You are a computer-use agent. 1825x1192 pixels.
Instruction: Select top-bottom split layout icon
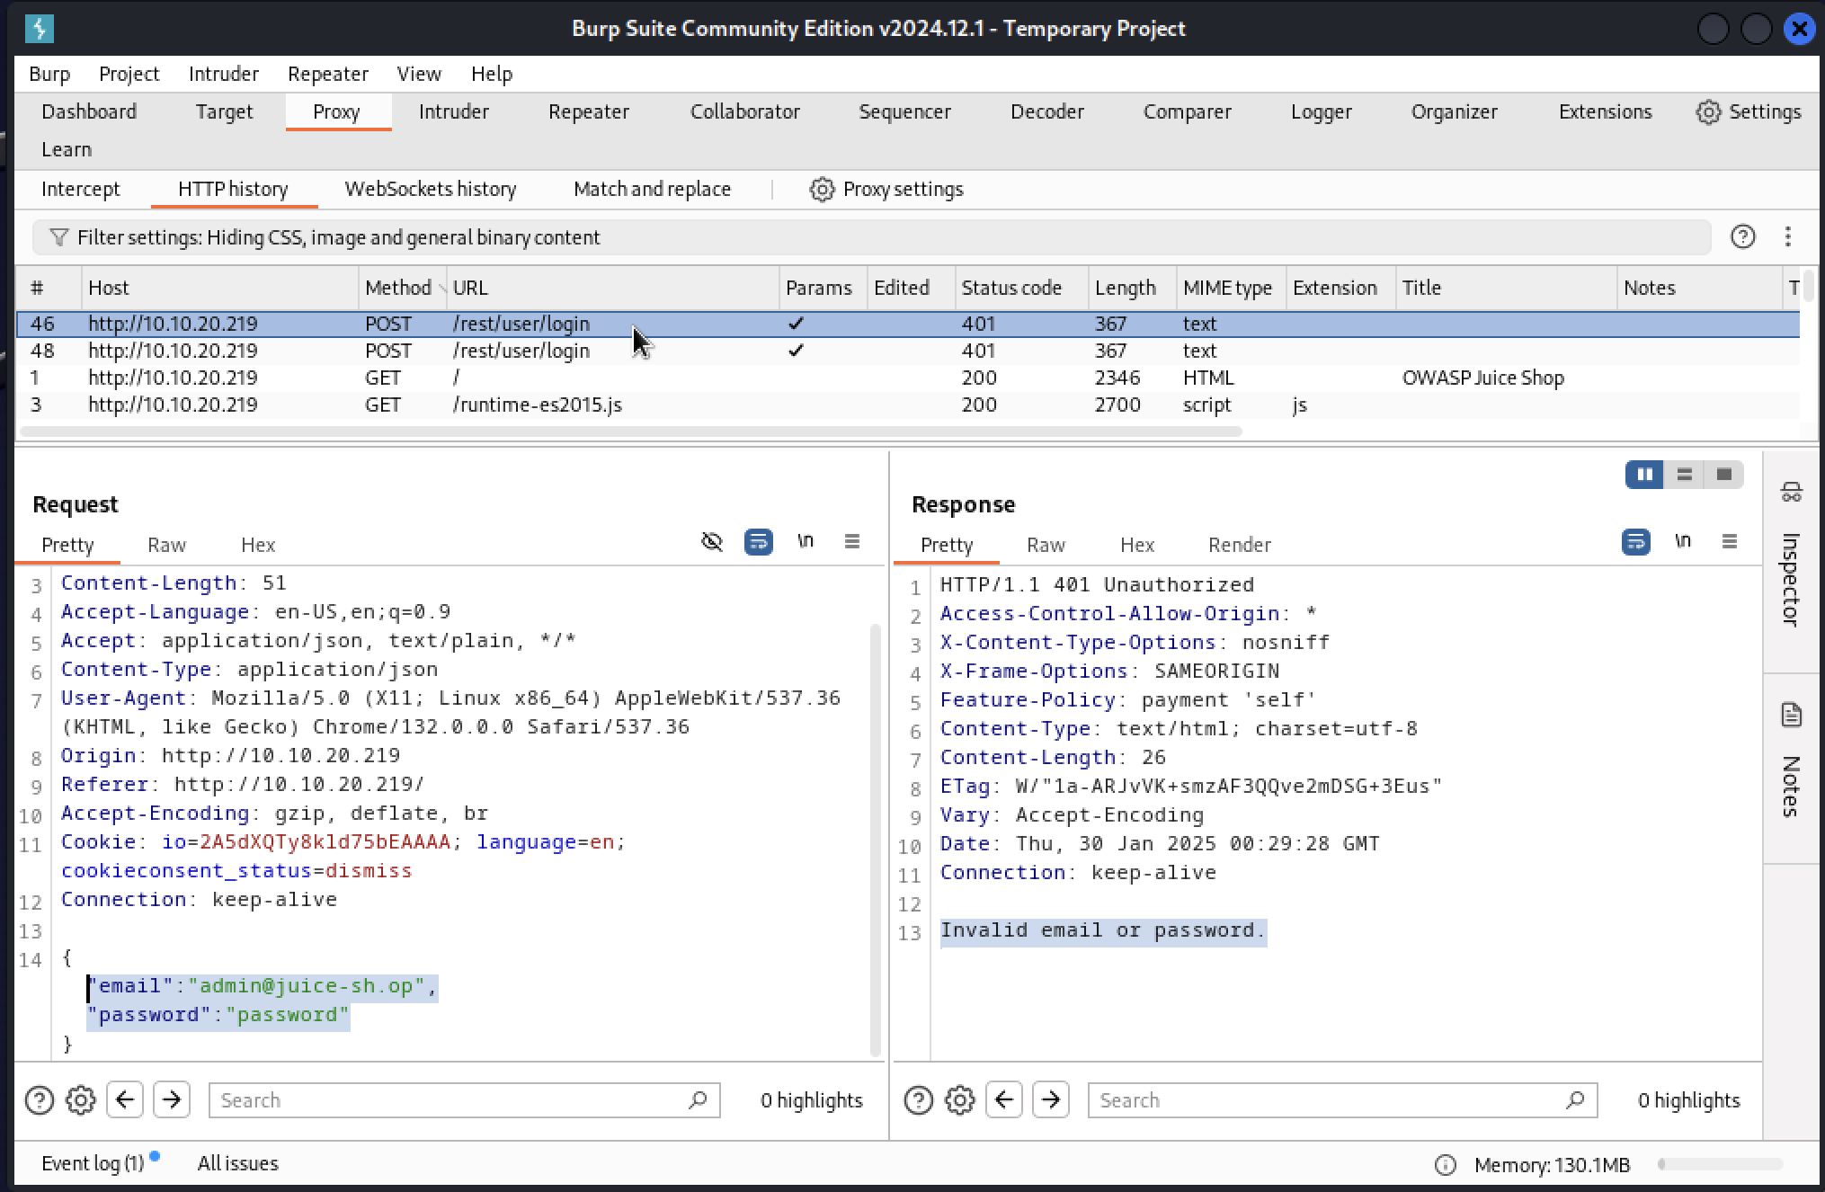point(1684,475)
